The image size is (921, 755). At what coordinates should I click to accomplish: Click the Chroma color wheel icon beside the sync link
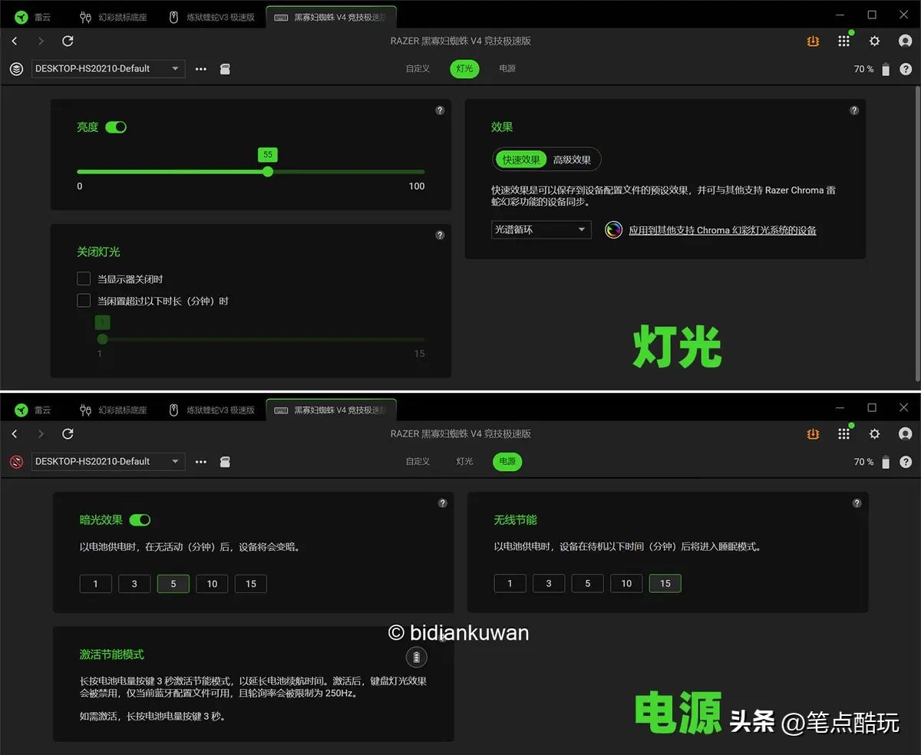pyautogui.click(x=613, y=229)
